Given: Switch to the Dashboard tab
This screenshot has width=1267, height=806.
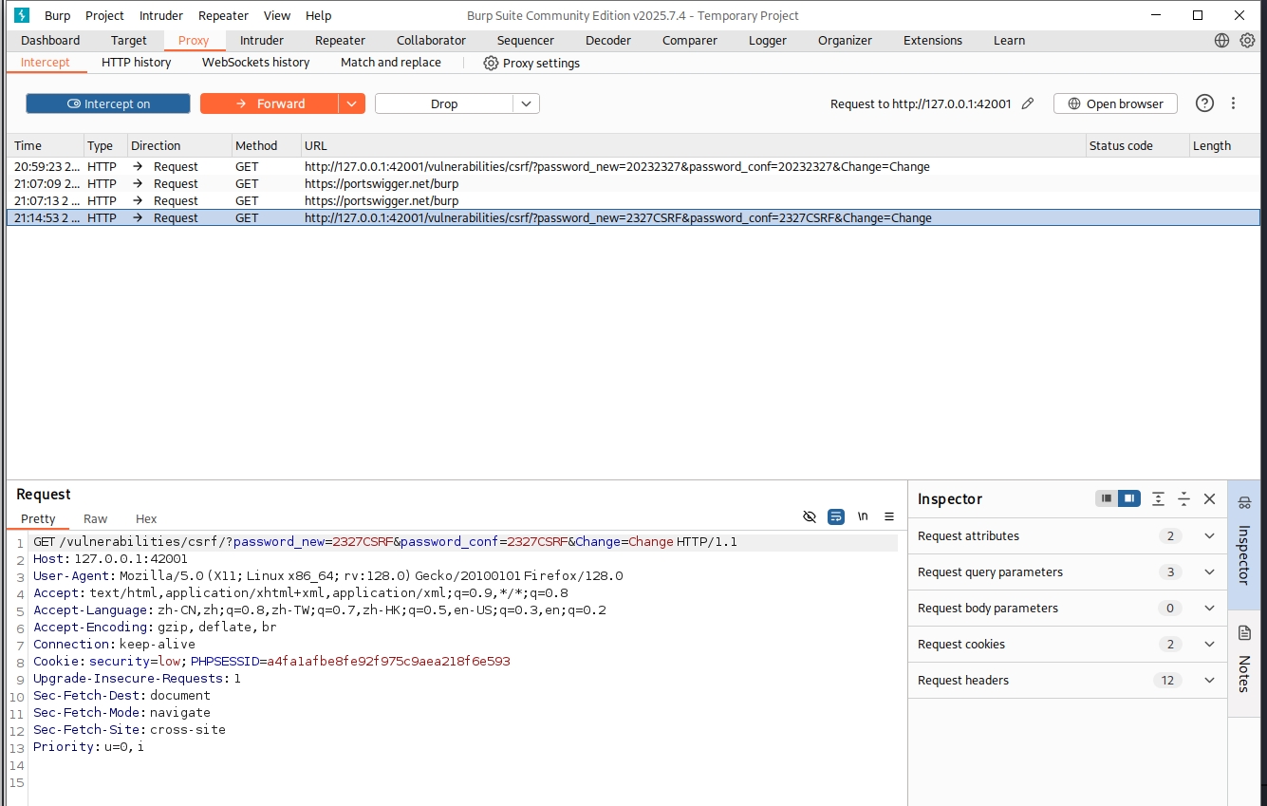Looking at the screenshot, I should pyautogui.click(x=50, y=40).
